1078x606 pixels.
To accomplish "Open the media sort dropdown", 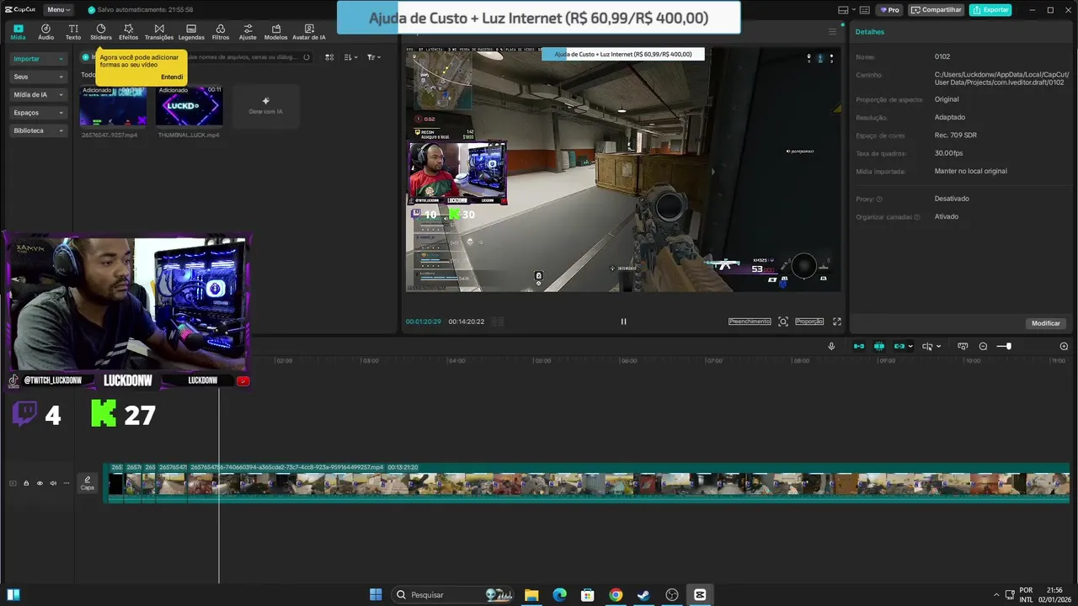I will (x=351, y=57).
